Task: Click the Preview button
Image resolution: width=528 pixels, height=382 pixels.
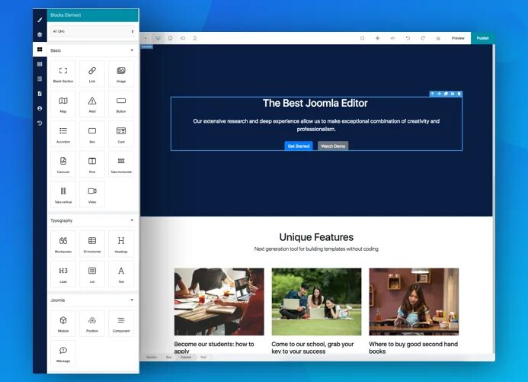Action: click(x=458, y=38)
